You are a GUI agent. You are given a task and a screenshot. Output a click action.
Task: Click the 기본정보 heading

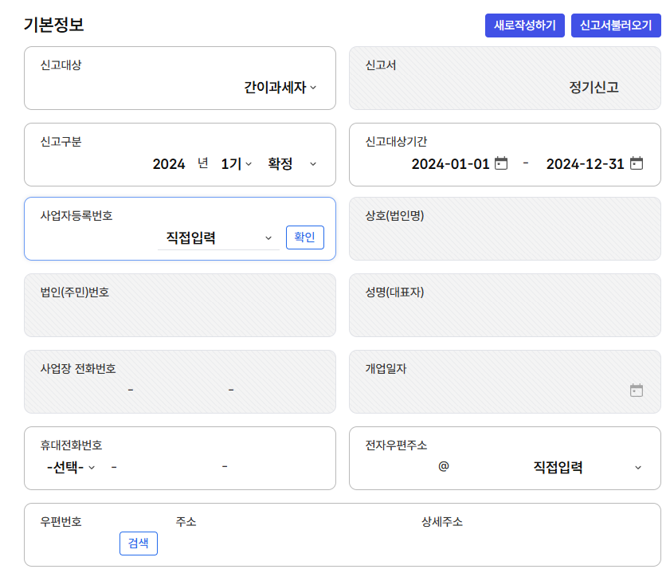click(x=53, y=25)
